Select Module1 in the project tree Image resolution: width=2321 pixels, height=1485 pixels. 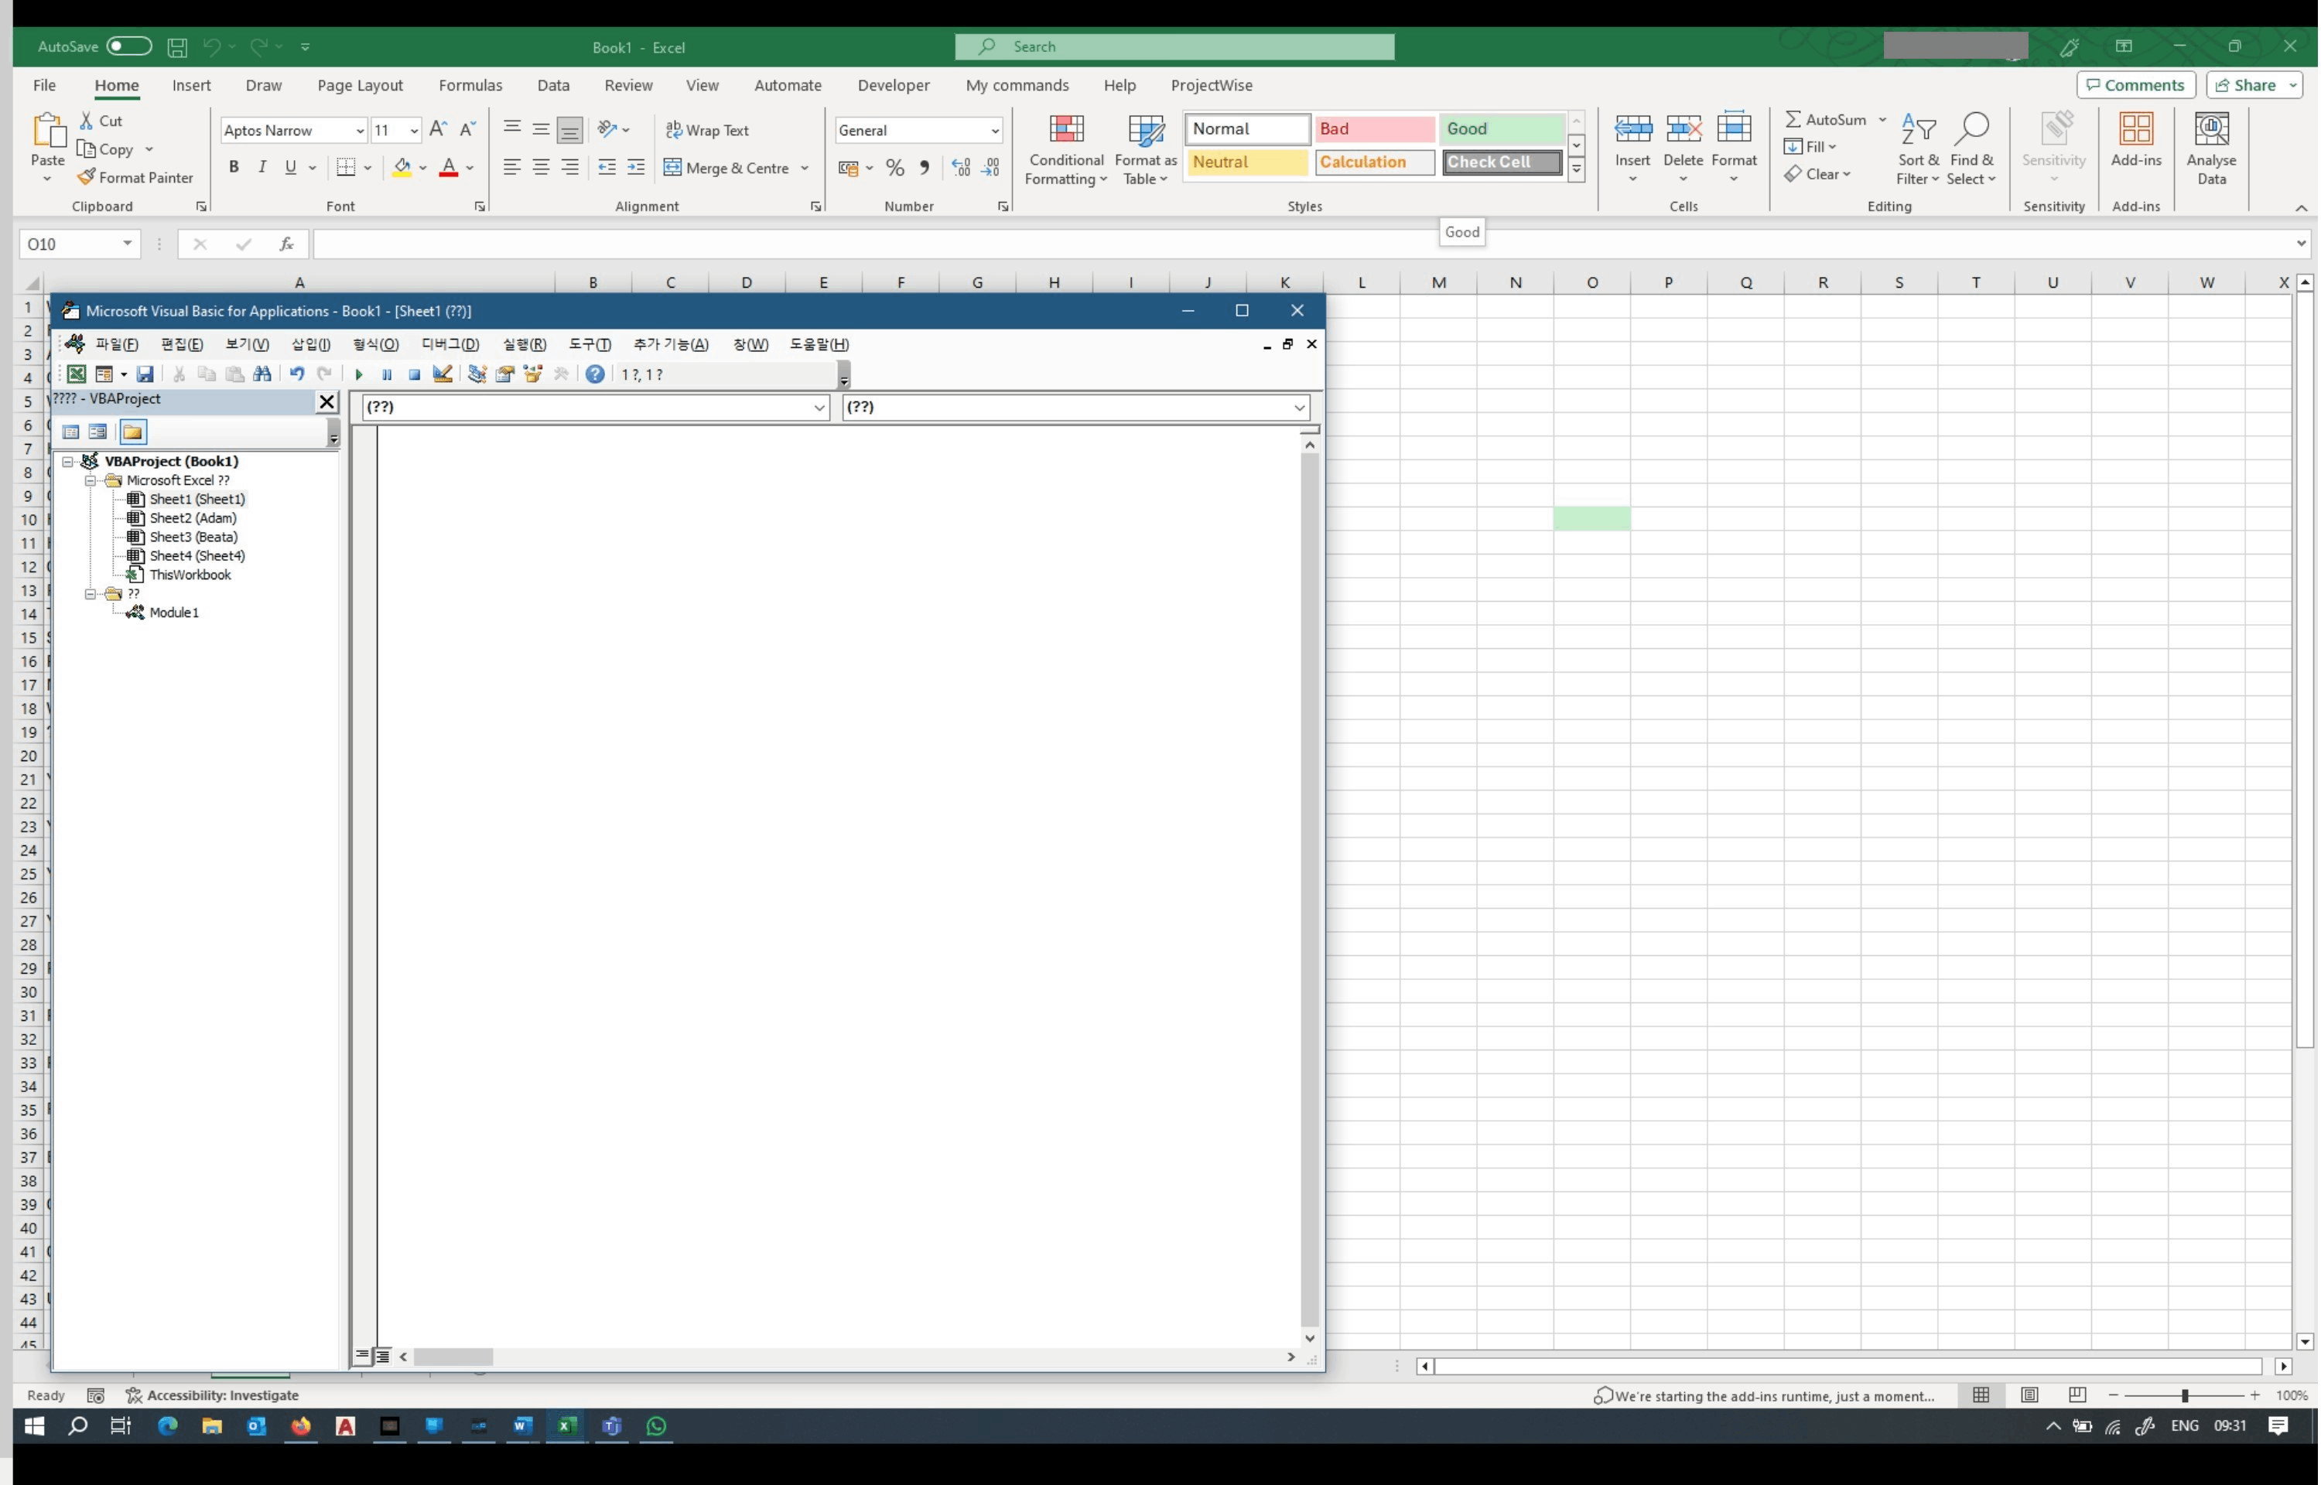click(x=173, y=613)
